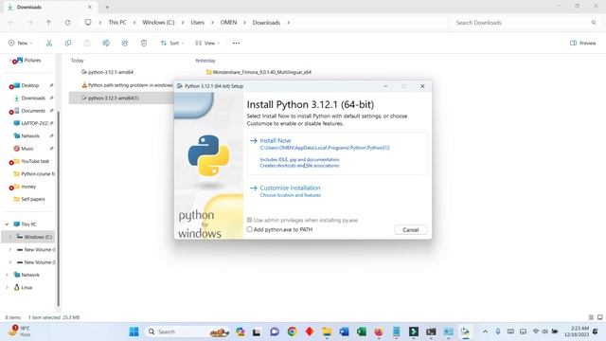Screen dimensions: 606x341
Task: Choose Customize installation option
Action: [290, 188]
